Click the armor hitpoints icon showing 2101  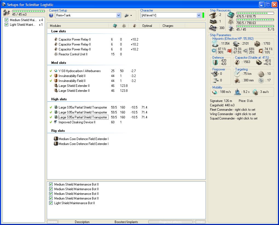[236, 44]
